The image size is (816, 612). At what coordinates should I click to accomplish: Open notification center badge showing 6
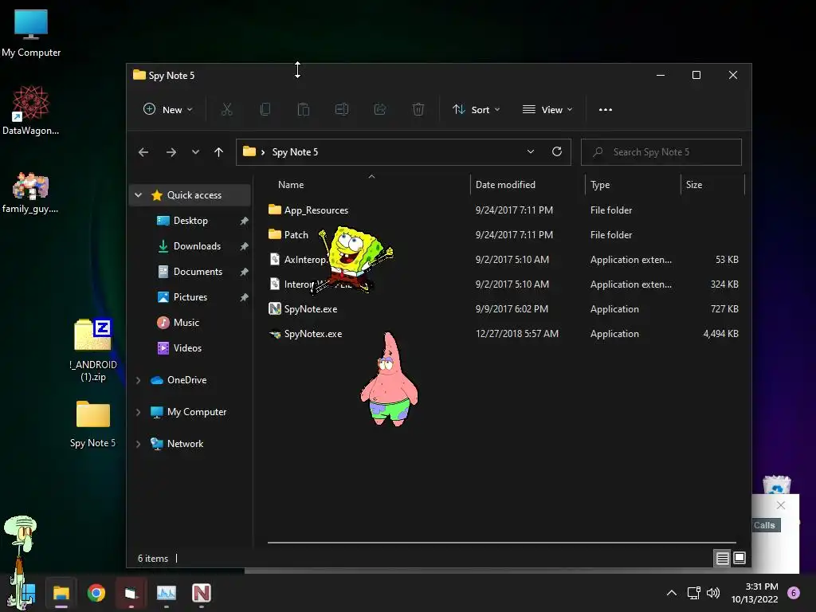tap(794, 593)
